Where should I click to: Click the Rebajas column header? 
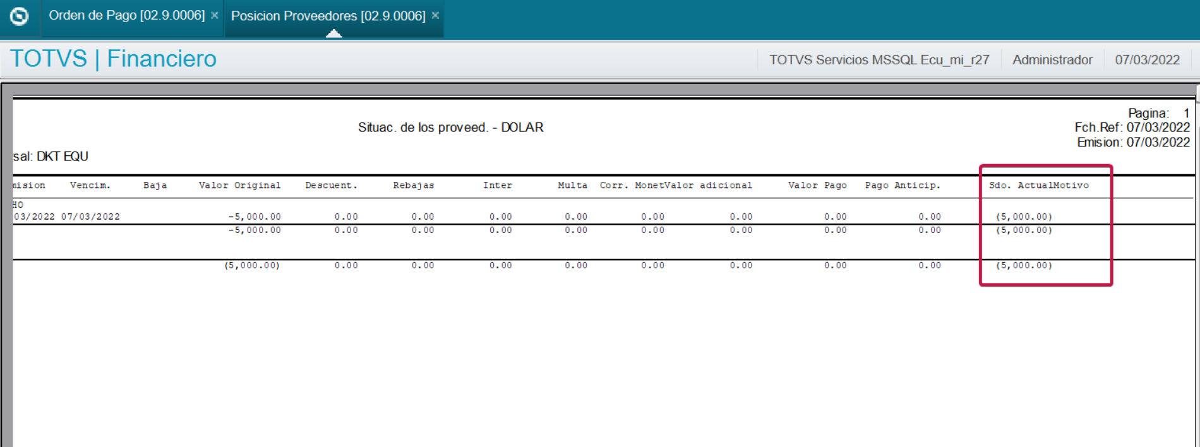coord(414,186)
